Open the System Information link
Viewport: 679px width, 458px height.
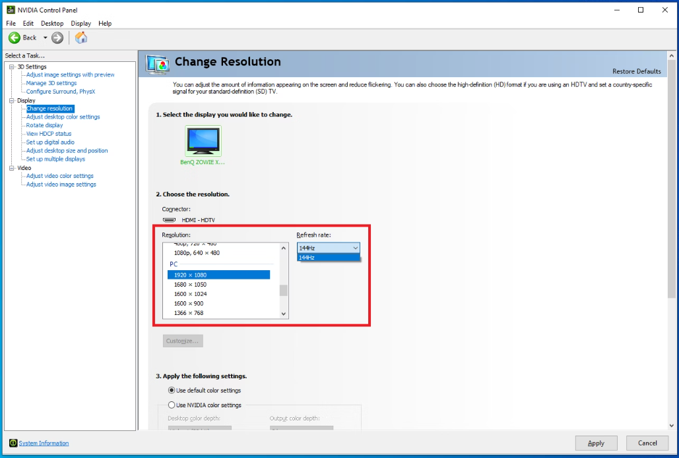pyautogui.click(x=44, y=443)
